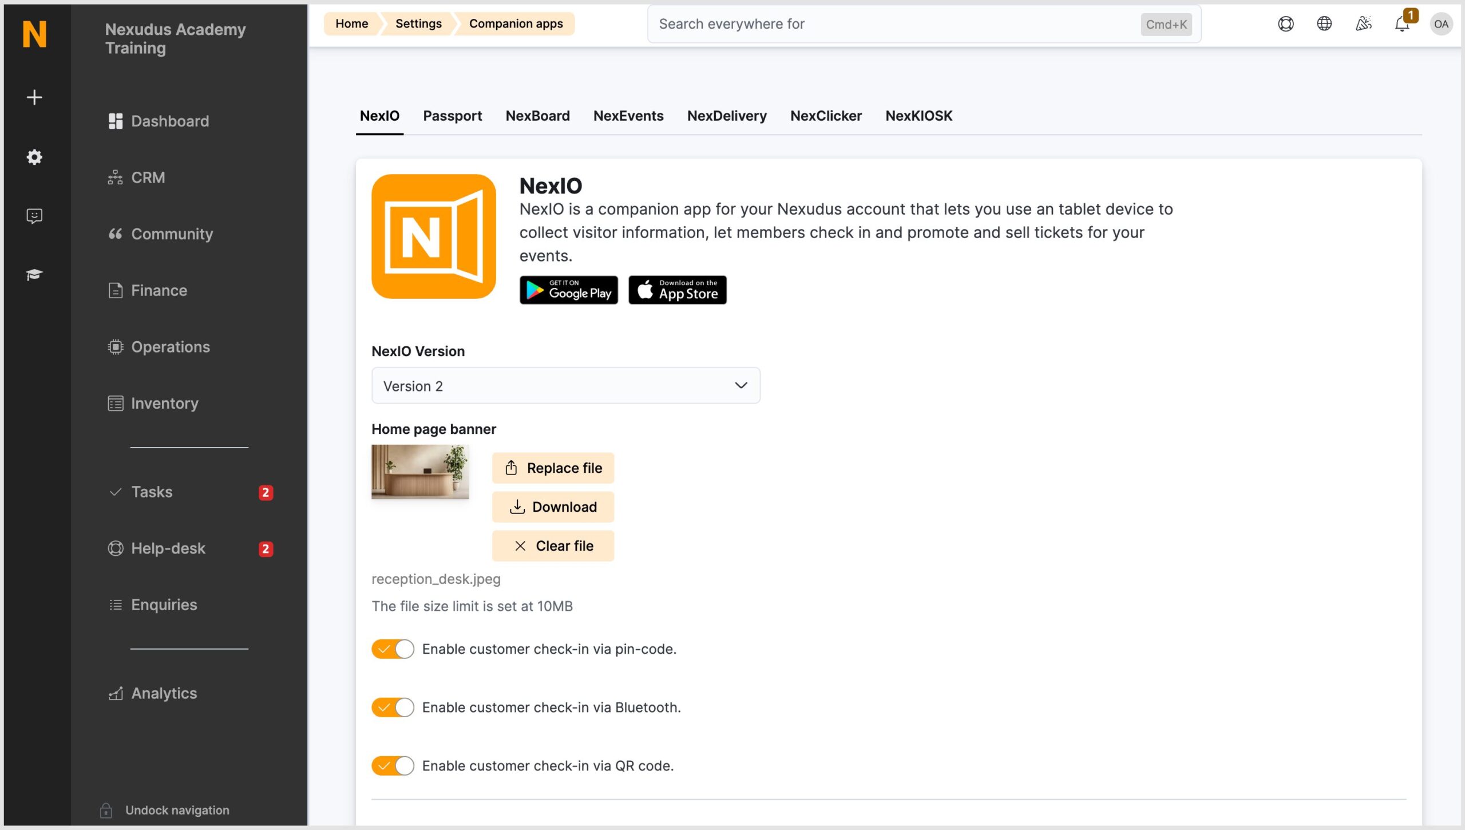1465x830 pixels.
Task: Click the plus icon to create something new
Action: click(x=34, y=97)
